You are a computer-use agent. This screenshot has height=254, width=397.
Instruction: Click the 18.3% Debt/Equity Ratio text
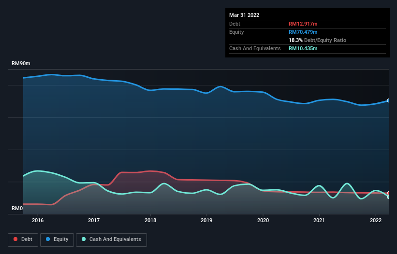click(317, 40)
